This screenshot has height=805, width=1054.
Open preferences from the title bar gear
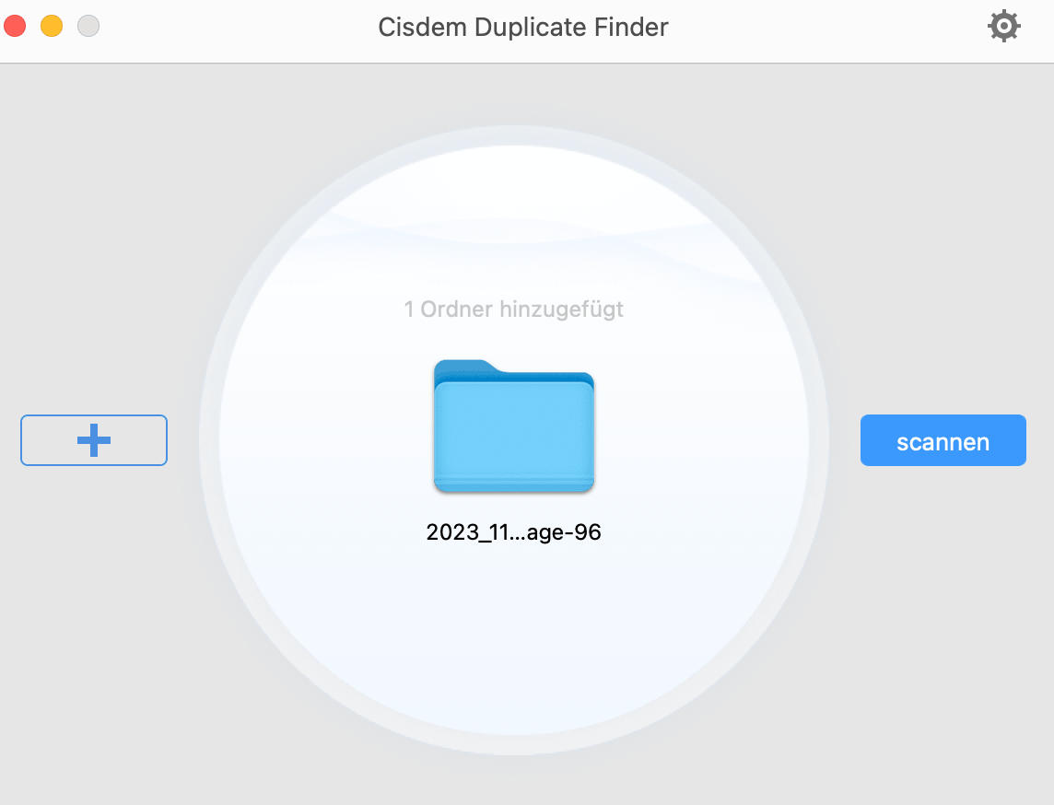tap(1003, 26)
